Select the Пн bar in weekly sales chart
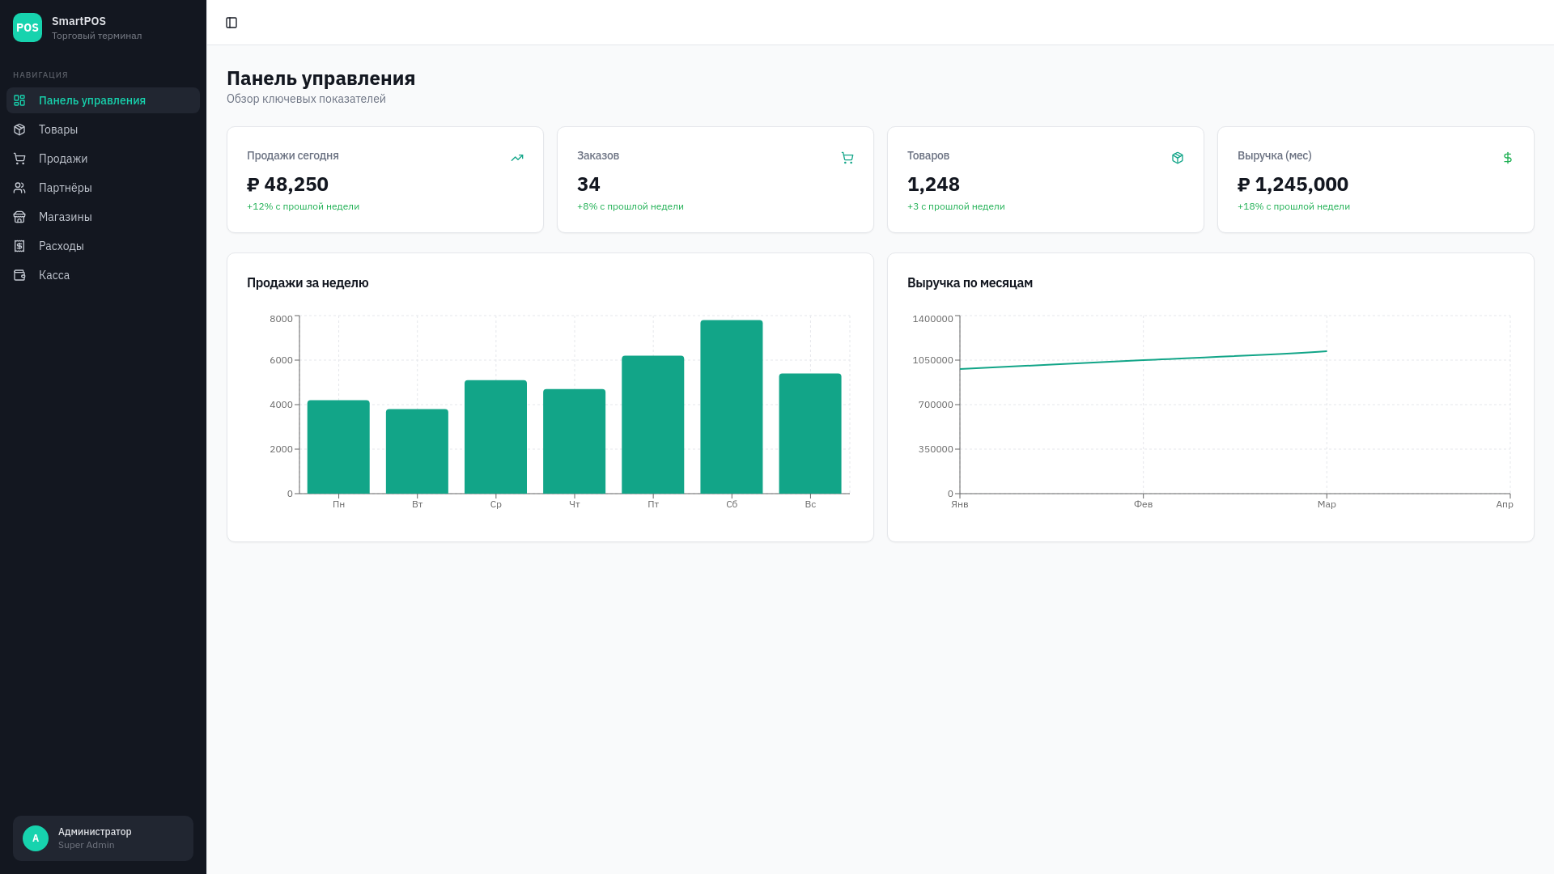 (x=338, y=447)
